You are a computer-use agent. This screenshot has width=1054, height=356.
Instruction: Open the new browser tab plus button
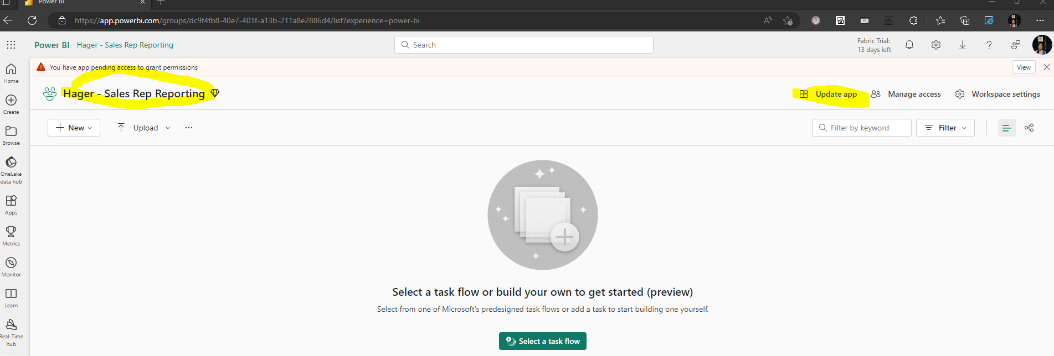161,2
